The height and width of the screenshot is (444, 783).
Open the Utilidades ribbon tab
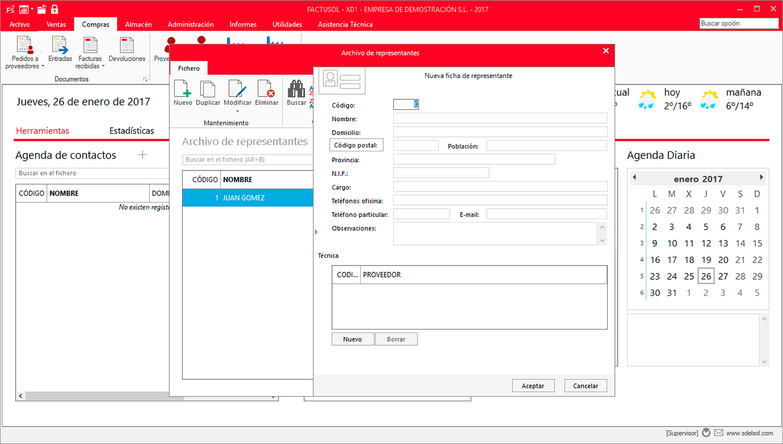[287, 24]
